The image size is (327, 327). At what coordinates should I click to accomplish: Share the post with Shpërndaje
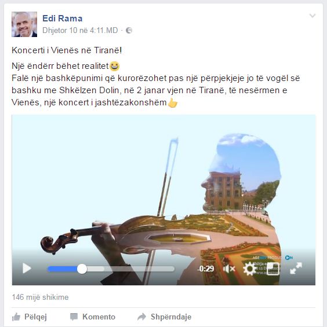click(164, 317)
